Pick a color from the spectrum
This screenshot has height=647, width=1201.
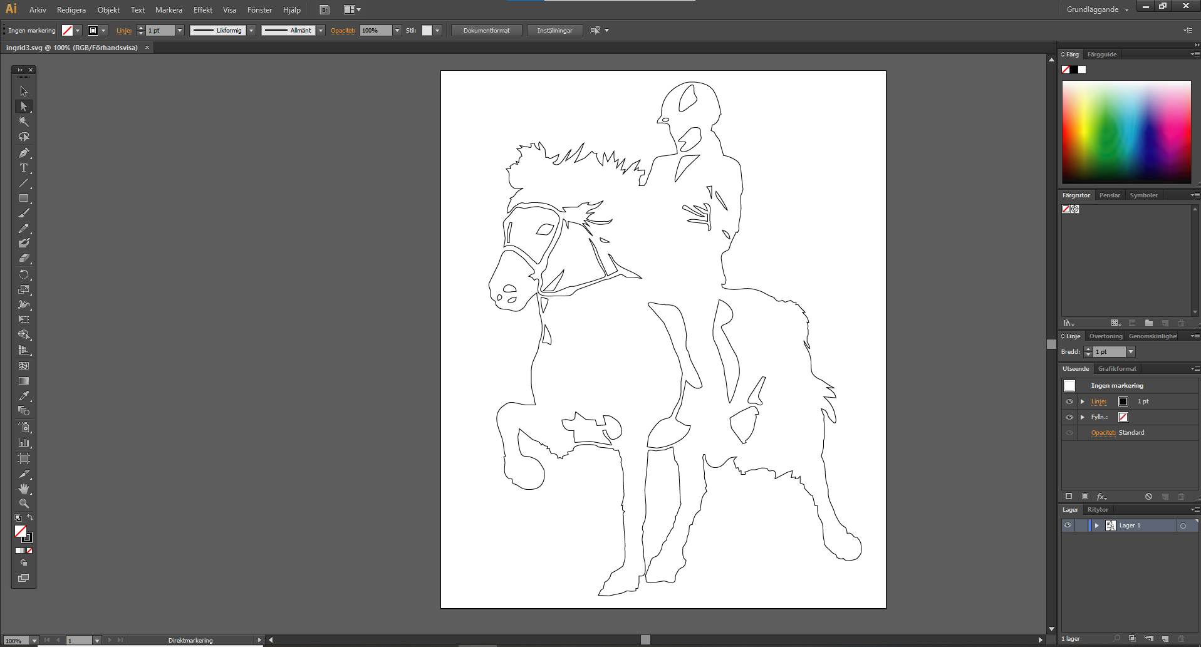point(1126,132)
